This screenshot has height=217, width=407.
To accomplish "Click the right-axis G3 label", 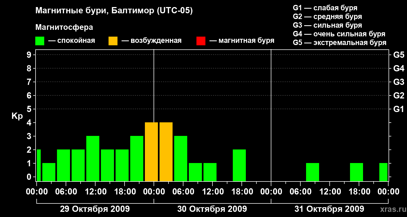I will click(399, 82).
